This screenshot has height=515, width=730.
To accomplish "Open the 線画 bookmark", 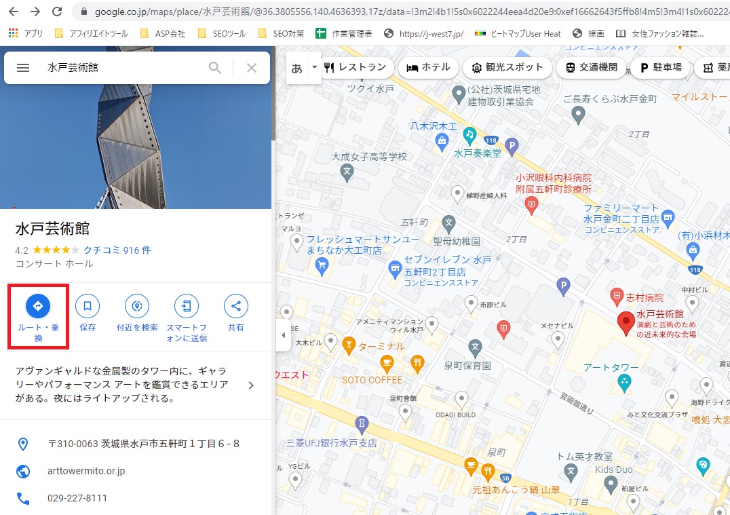I will click(x=588, y=33).
